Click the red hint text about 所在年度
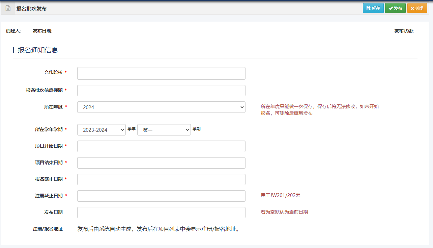The image size is (433, 248). [x=319, y=110]
